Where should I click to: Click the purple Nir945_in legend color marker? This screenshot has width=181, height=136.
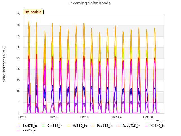tap(18, 131)
